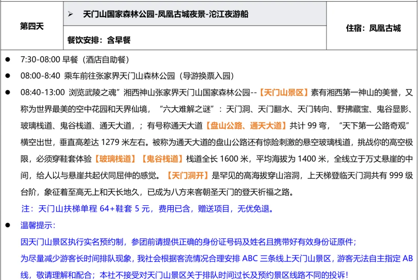Image resolution: width=418 pixels, height=280 pixels.
Task: Click the text 共计 99 弯
Action: [x=308, y=125]
